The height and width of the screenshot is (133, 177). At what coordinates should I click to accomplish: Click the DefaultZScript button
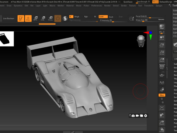(x=166, y=2)
